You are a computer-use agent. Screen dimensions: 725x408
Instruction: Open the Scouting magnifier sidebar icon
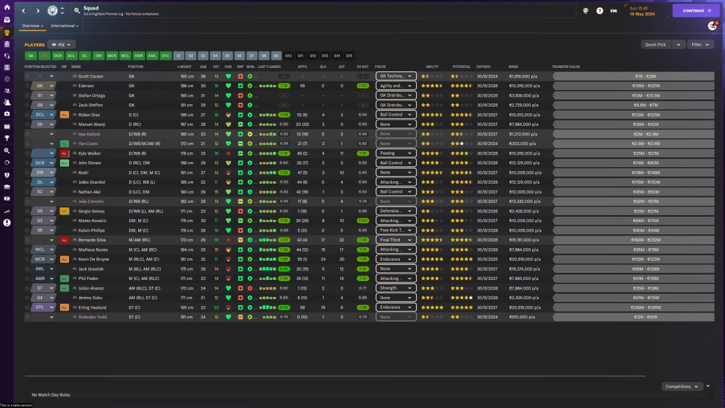click(7, 151)
